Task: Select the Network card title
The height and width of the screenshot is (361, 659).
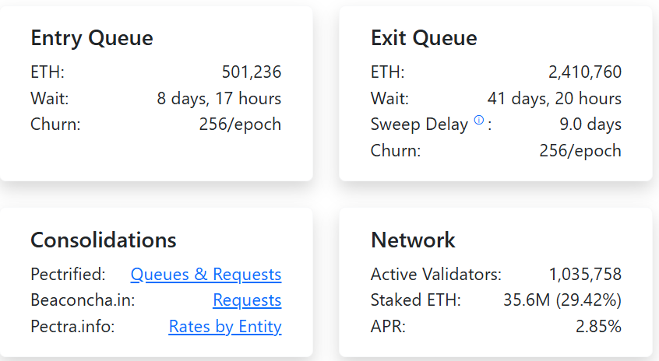Action: point(413,240)
